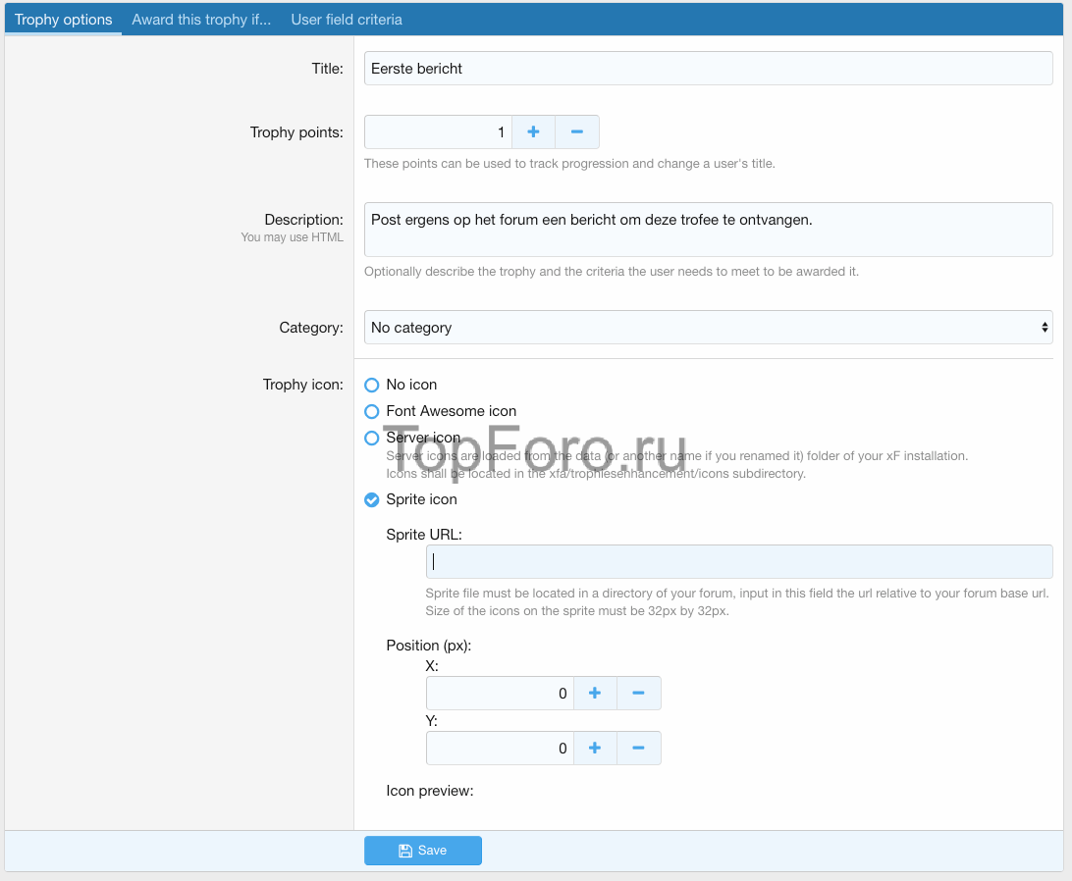Increase Trophy points with plus icon

533,132
